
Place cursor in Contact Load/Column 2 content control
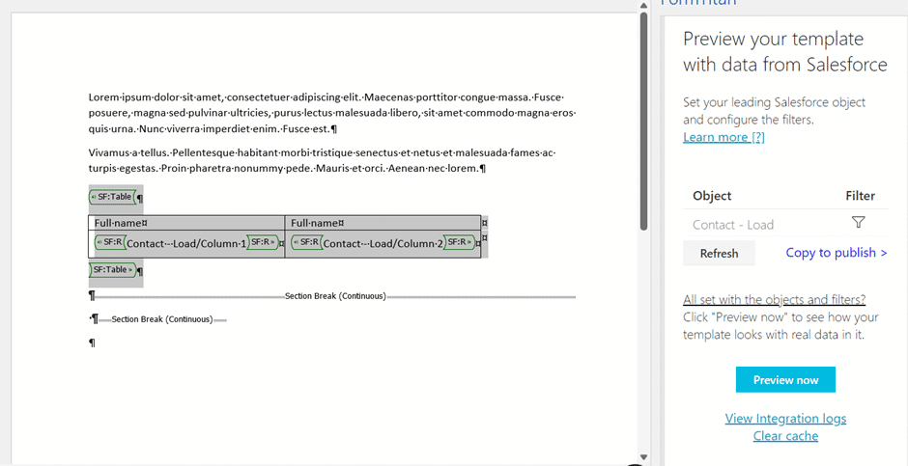(x=383, y=243)
